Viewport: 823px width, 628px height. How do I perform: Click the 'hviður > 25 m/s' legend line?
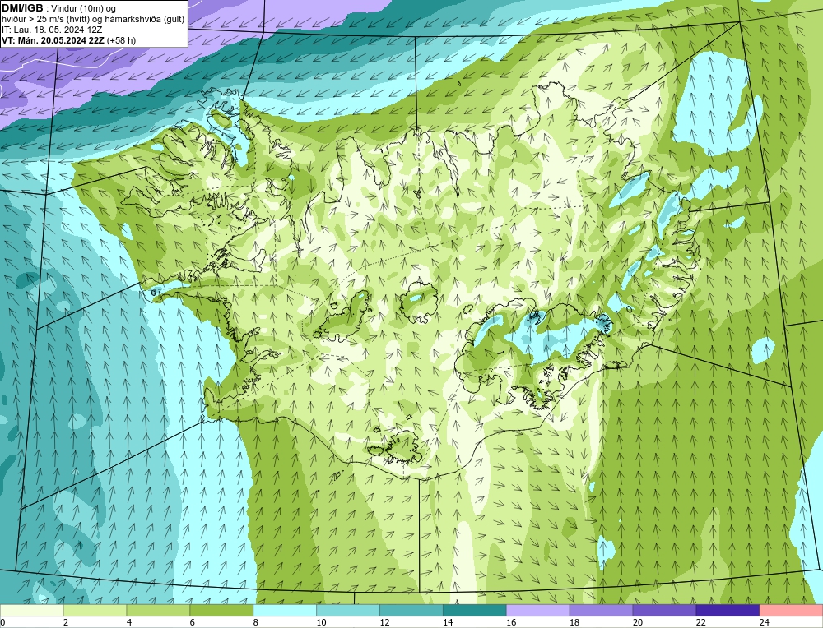92,19
